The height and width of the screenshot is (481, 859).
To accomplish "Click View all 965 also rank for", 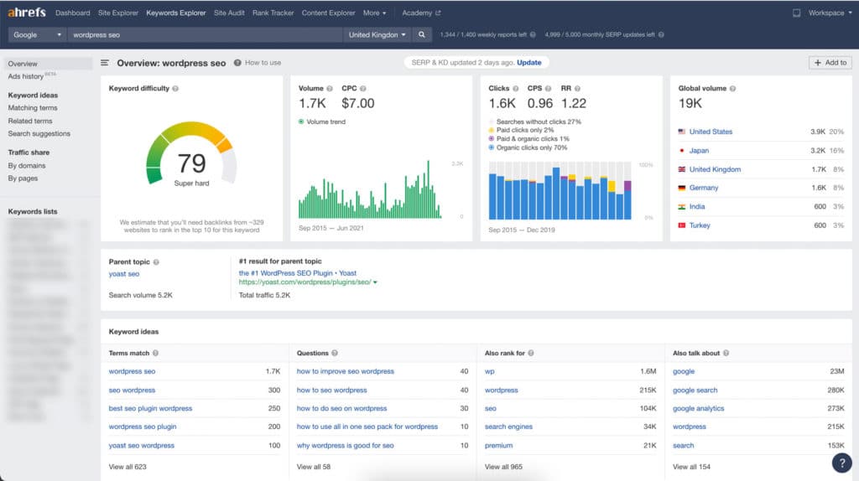I will pyautogui.click(x=503, y=467).
